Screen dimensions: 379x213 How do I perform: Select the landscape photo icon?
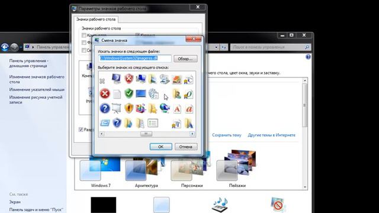pyautogui.click(x=176, y=79)
